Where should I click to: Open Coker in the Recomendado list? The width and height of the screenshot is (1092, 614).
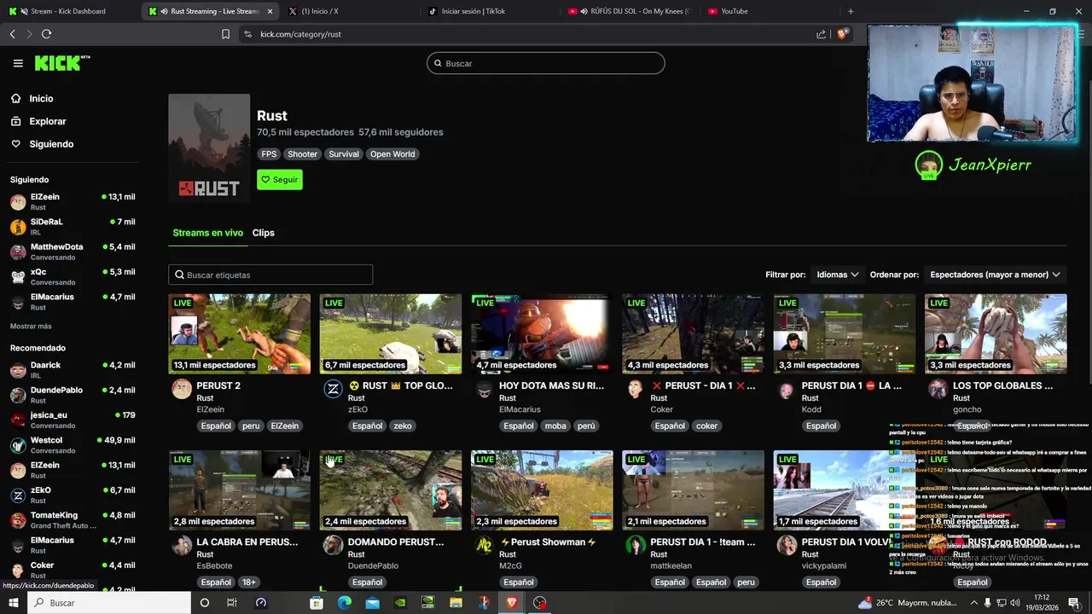[x=73, y=571]
